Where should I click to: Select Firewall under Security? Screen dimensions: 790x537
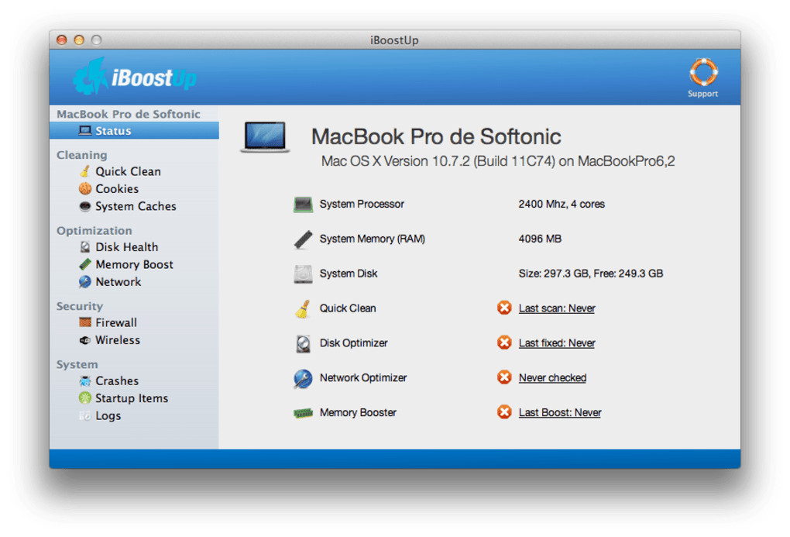tap(116, 322)
